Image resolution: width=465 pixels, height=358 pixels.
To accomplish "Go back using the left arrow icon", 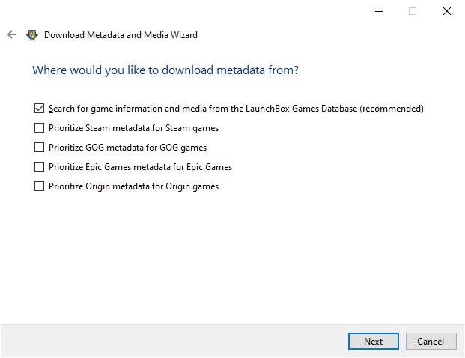I will [12, 34].
